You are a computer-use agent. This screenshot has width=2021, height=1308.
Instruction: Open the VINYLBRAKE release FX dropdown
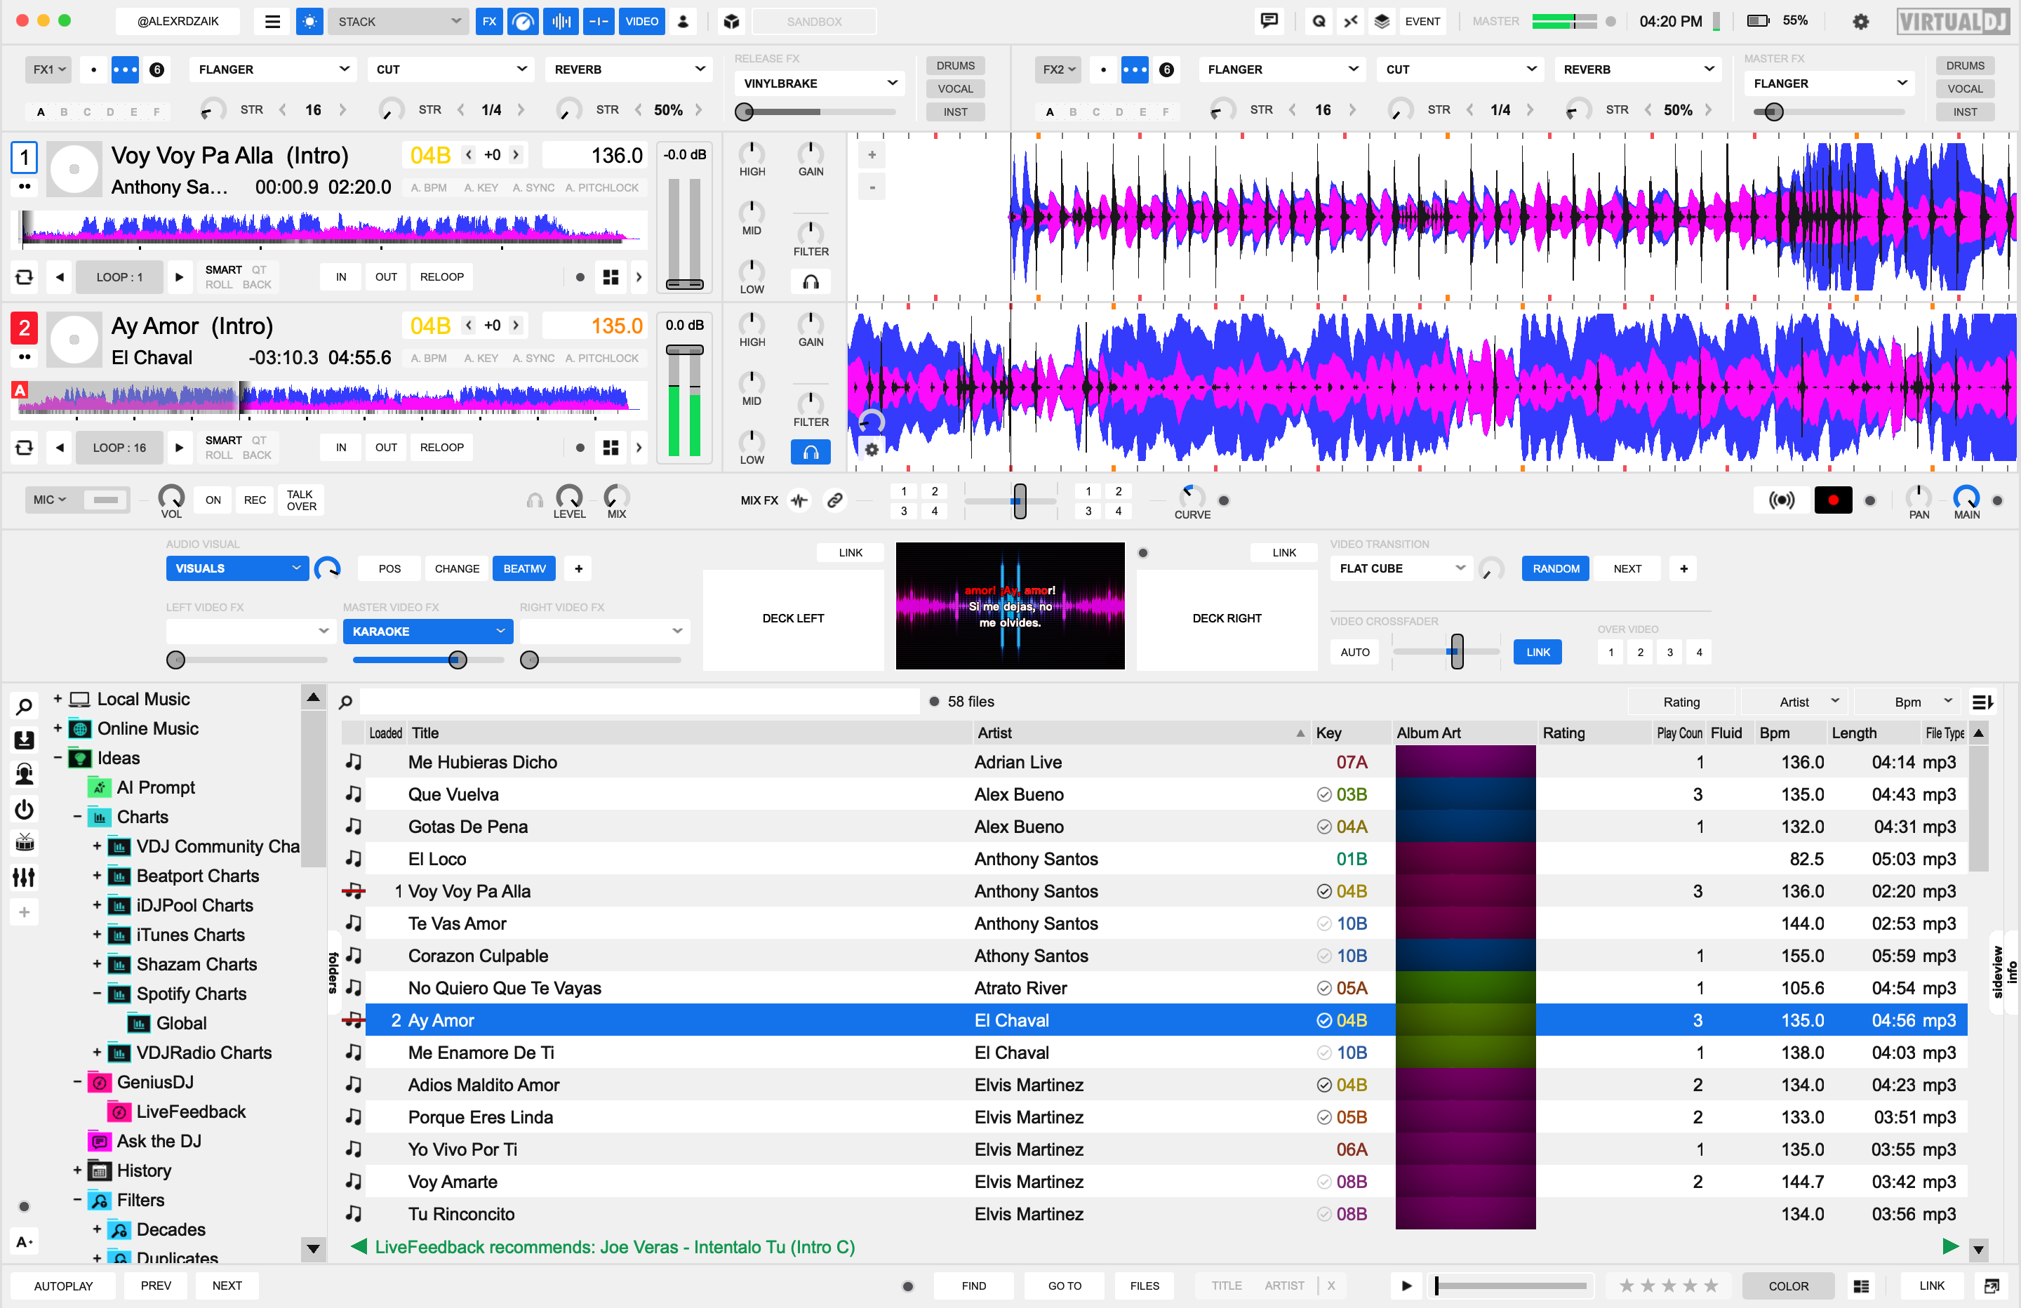(820, 84)
